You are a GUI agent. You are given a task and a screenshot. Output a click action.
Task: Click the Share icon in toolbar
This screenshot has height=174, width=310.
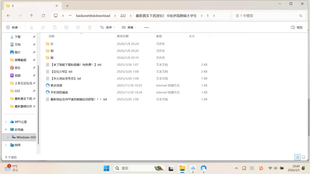click(78, 27)
